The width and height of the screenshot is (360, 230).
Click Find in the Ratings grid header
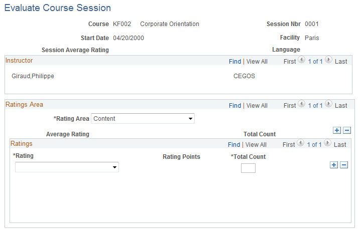[x=234, y=145]
